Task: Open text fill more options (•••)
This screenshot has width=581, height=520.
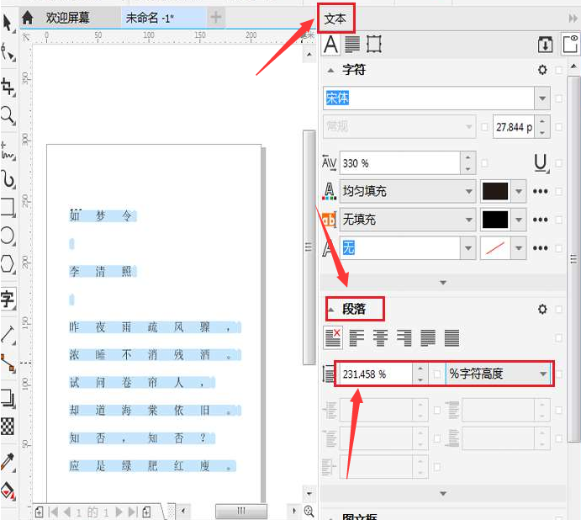Action: point(541,191)
